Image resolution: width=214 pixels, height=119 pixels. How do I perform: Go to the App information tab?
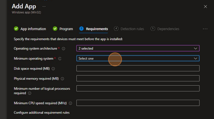(x=33, y=29)
